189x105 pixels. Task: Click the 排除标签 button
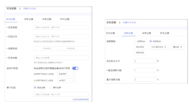(140, 53)
